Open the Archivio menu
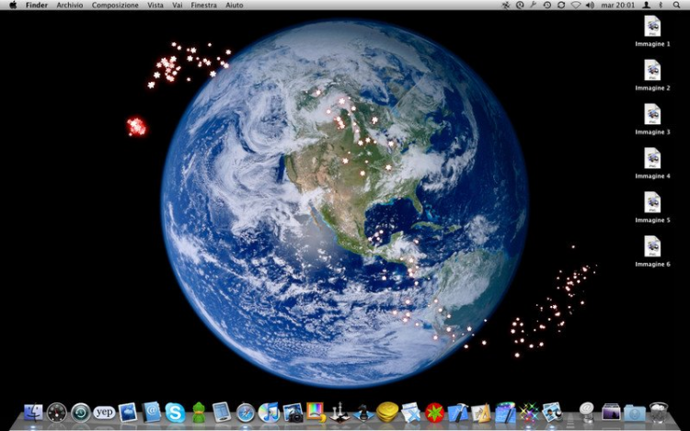The width and height of the screenshot is (690, 431). coord(70,6)
